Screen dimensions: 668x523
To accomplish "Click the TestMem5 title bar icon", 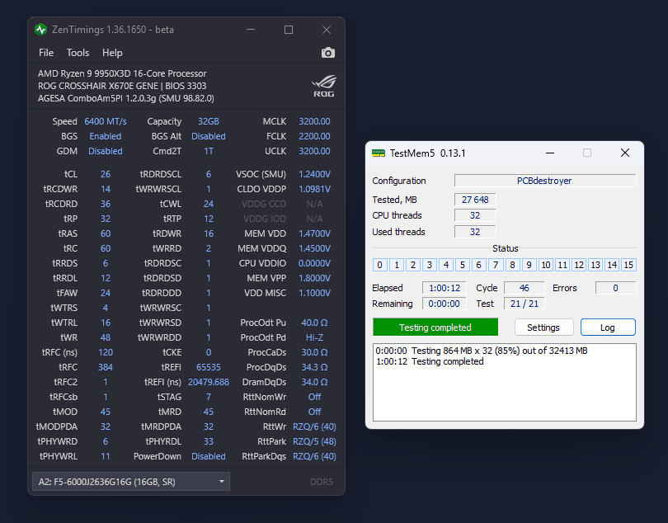I will point(378,153).
